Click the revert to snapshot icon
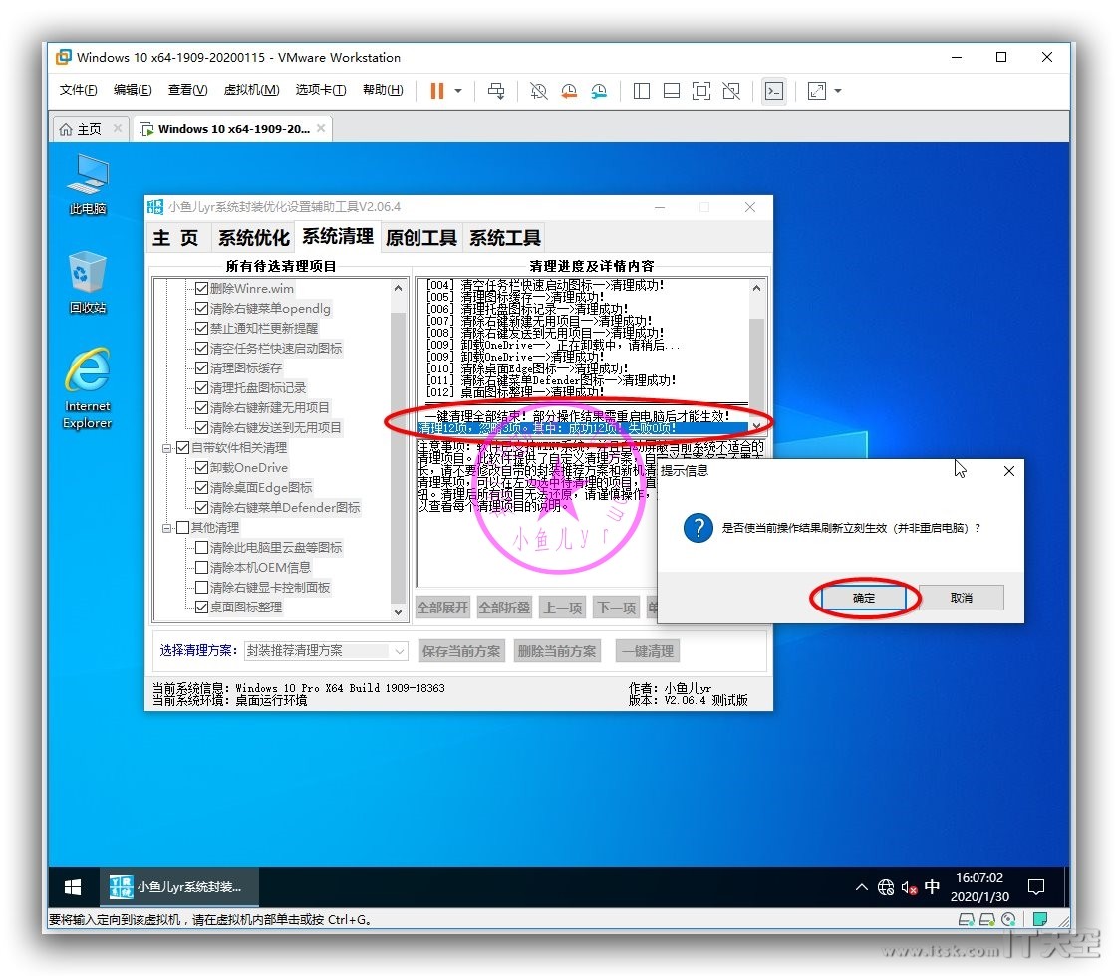The height and width of the screenshot is (976, 1118). [x=569, y=91]
